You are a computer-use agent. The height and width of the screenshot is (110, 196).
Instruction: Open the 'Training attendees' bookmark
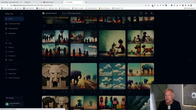coord(7,8)
